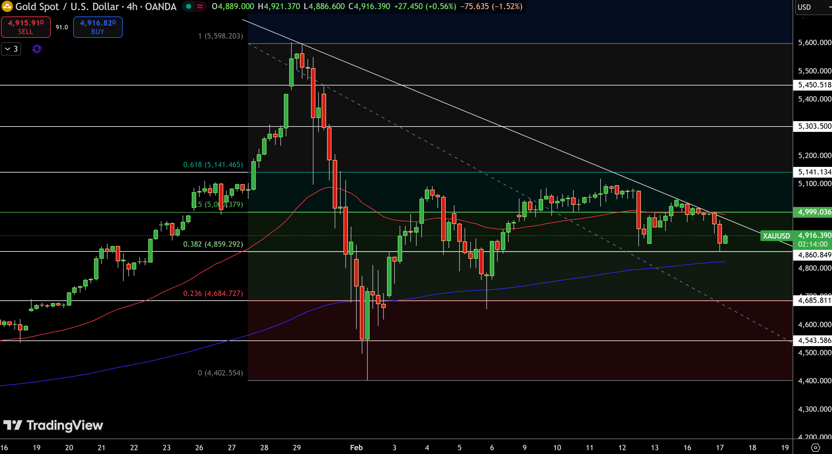Click the 5,303.500 price axis label
The width and height of the screenshot is (832, 454).
[x=813, y=126]
